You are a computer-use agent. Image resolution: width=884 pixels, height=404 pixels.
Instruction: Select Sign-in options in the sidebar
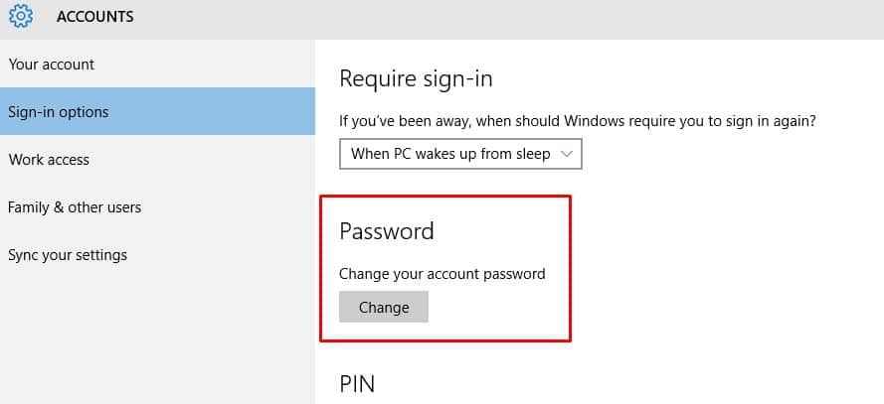tap(59, 112)
